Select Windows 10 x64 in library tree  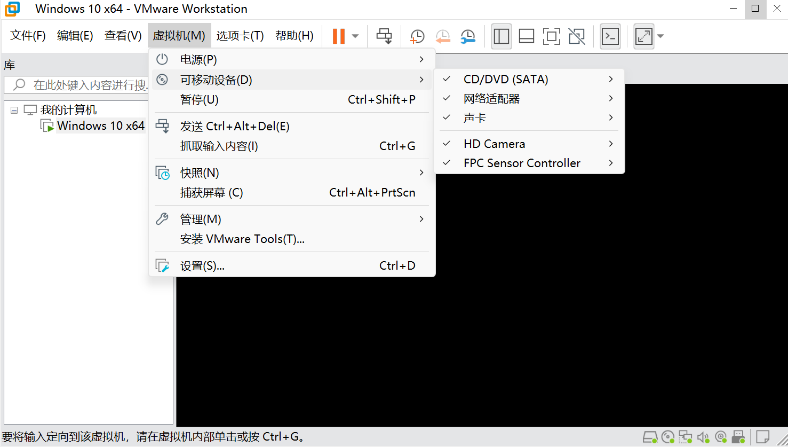(x=101, y=126)
